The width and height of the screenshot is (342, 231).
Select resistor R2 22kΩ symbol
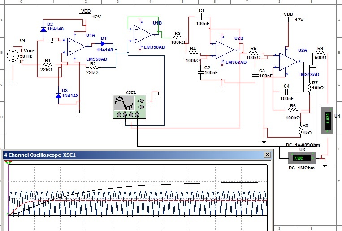point(93,67)
